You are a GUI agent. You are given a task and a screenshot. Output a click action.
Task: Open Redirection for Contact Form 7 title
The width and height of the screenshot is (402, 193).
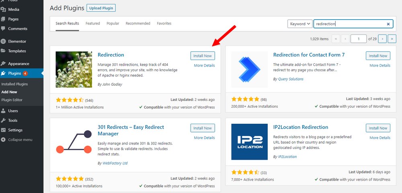309,55
